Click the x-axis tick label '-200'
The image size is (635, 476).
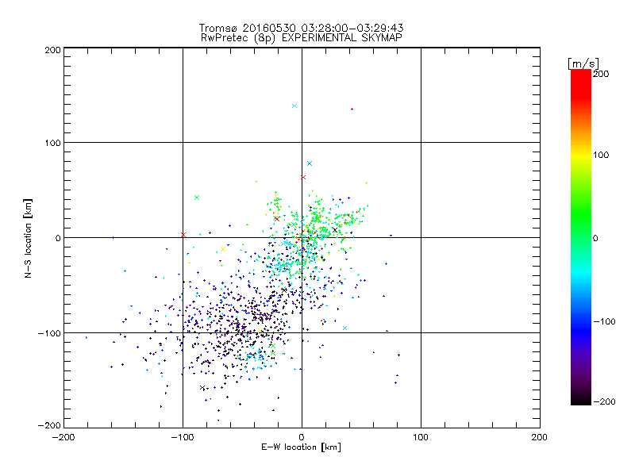tap(63, 437)
